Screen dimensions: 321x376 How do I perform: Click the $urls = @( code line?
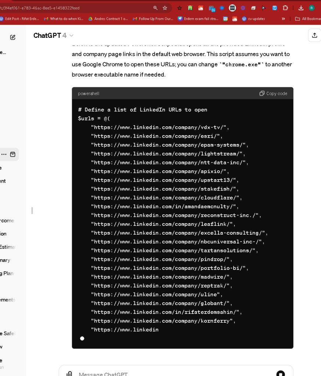click(94, 119)
